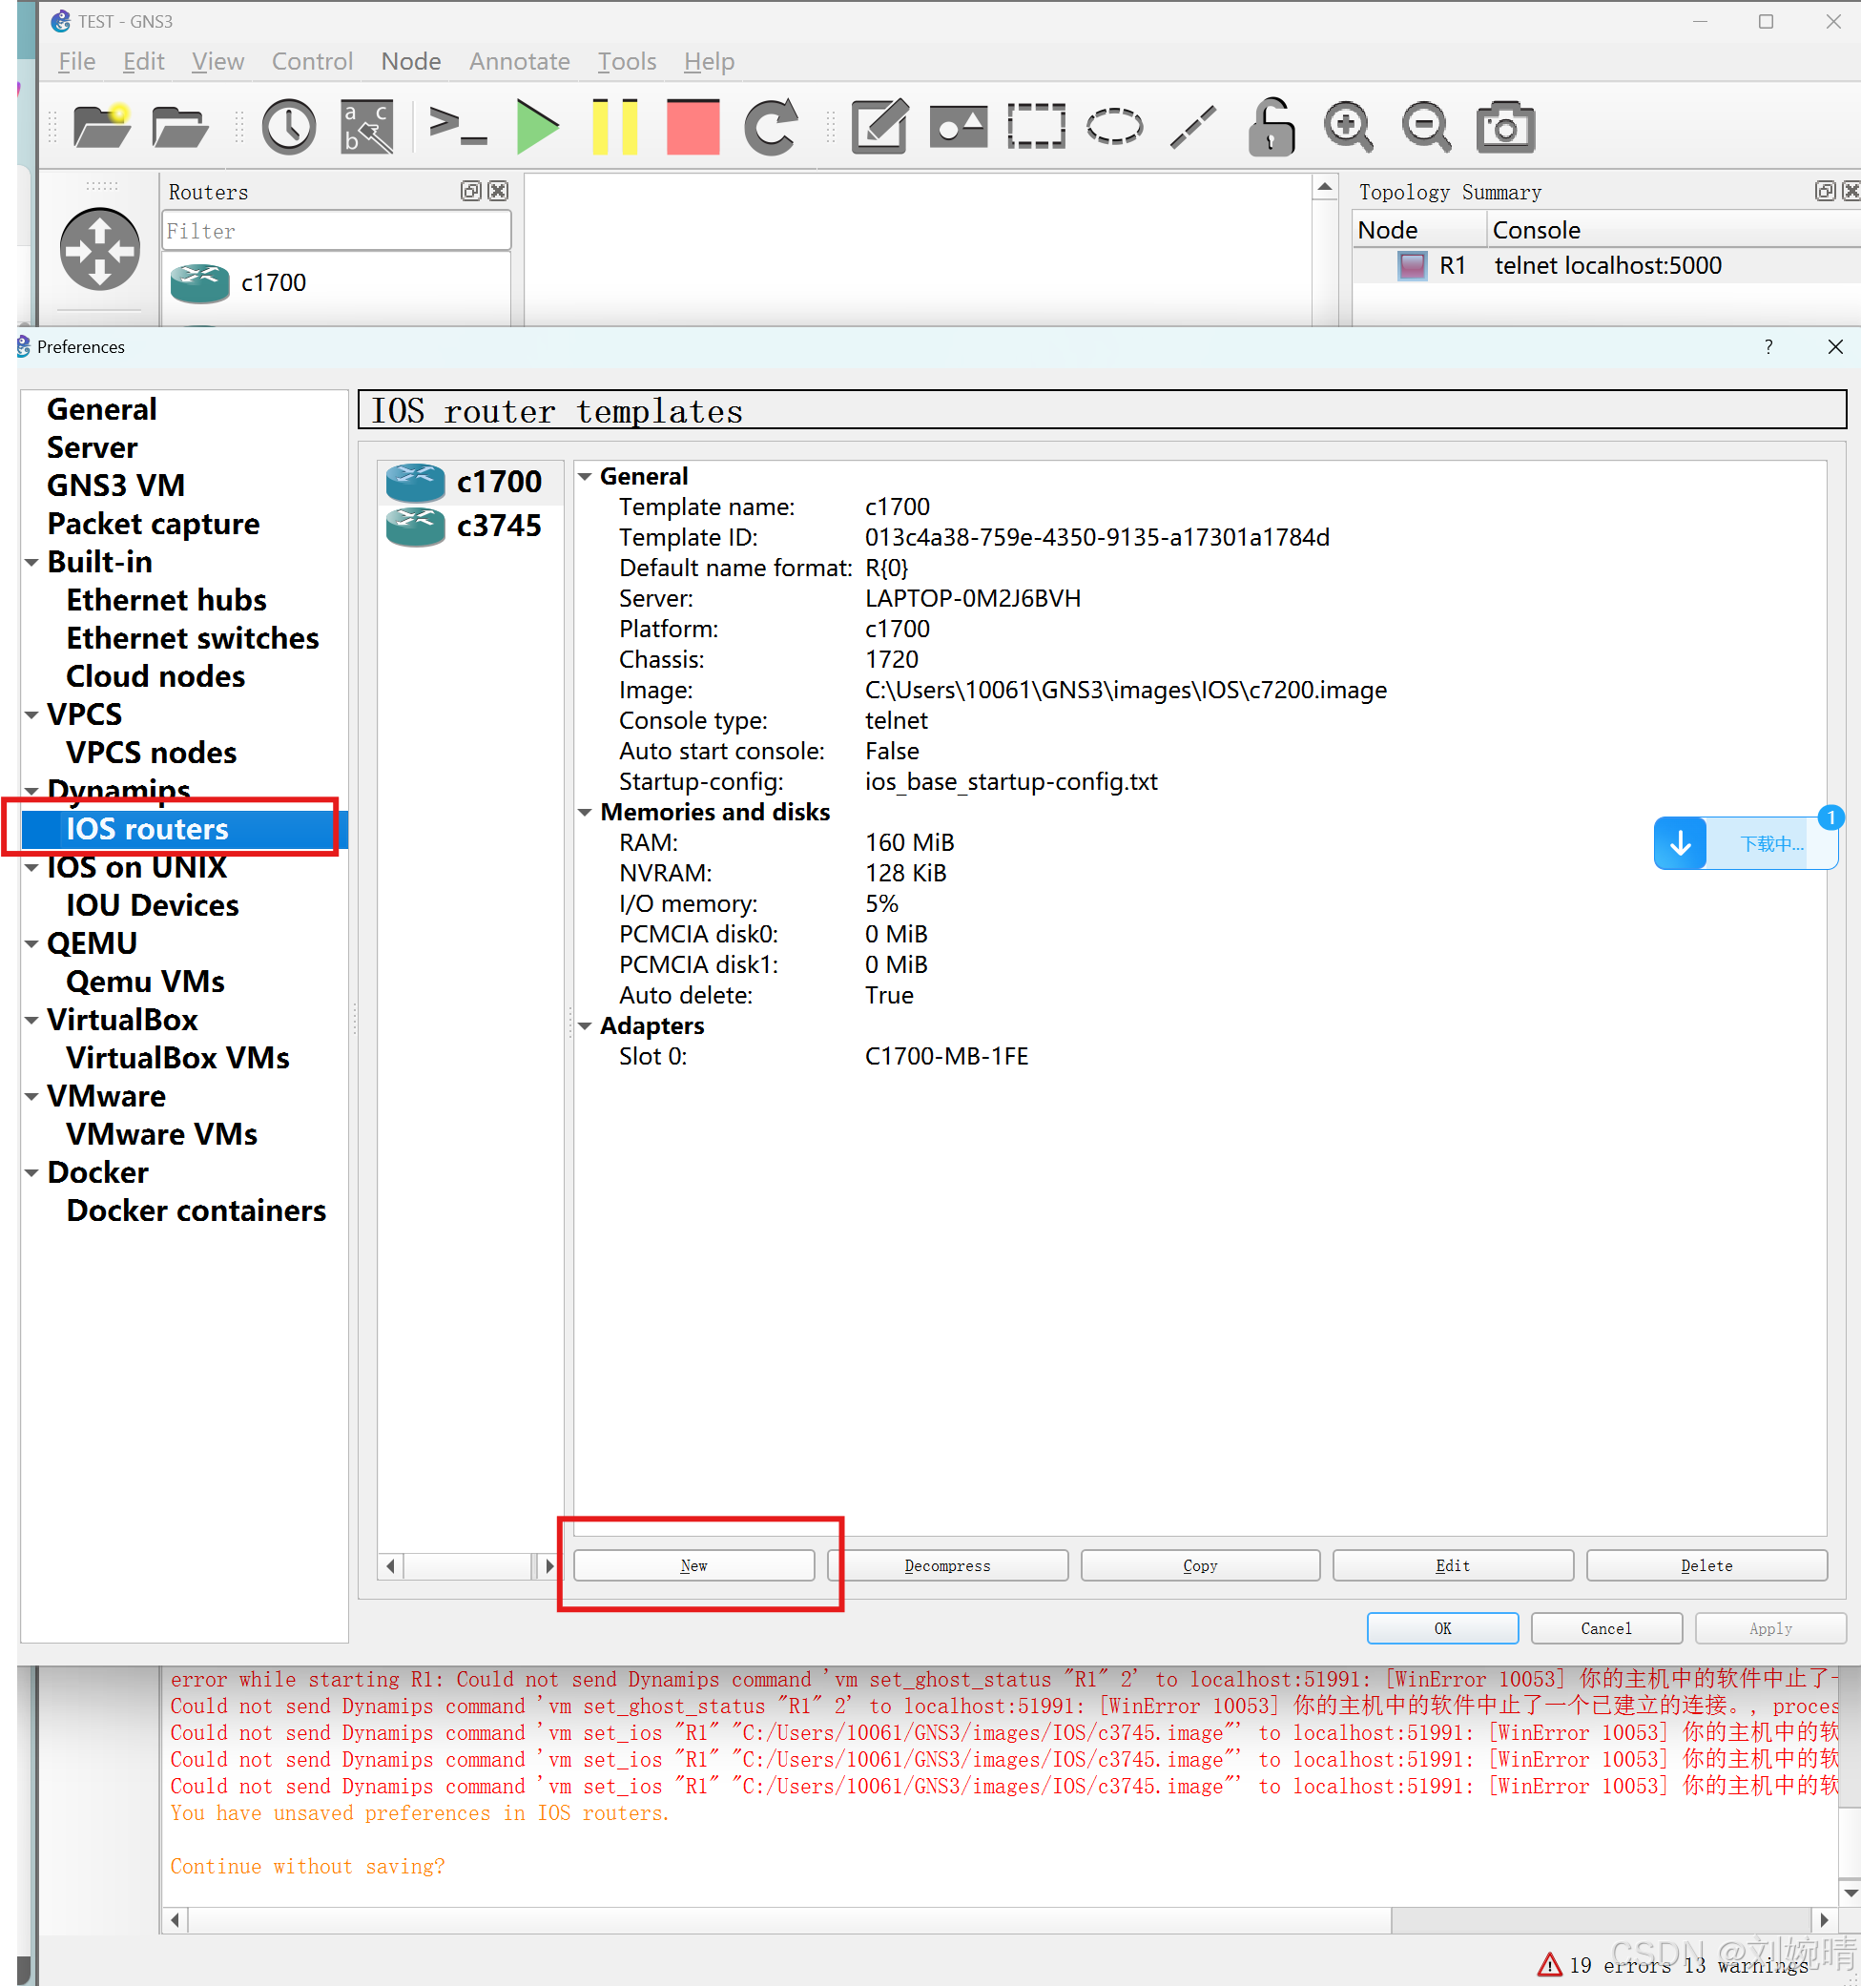Click the Reload all nodes icon
1861x1986 pixels.
click(770, 127)
